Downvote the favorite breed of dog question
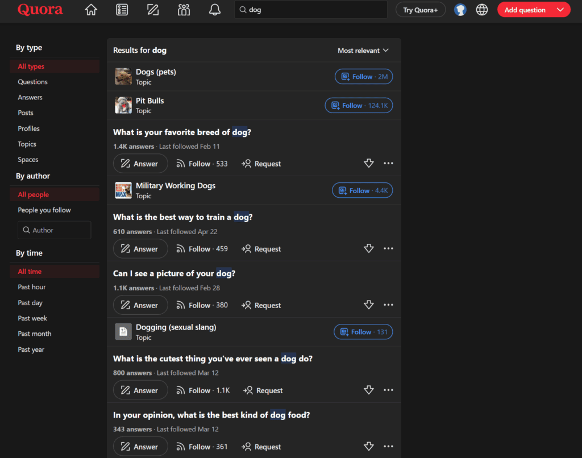582x458 pixels. point(368,163)
